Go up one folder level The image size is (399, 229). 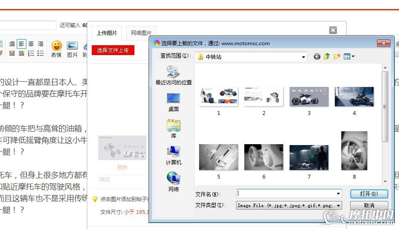[x=327, y=56]
